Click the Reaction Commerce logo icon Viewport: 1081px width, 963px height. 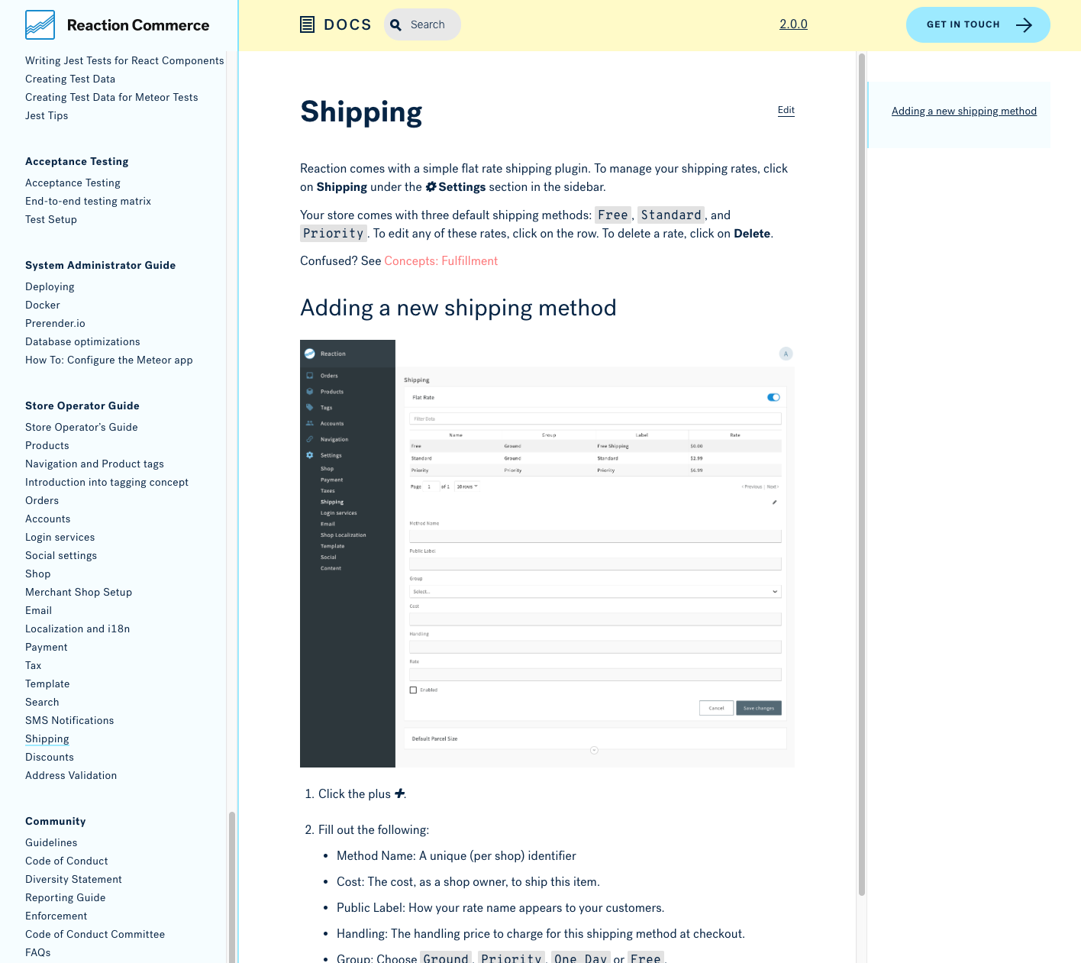click(x=40, y=25)
